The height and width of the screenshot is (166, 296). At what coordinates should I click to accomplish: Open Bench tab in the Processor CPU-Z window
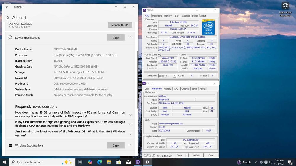(195, 16)
